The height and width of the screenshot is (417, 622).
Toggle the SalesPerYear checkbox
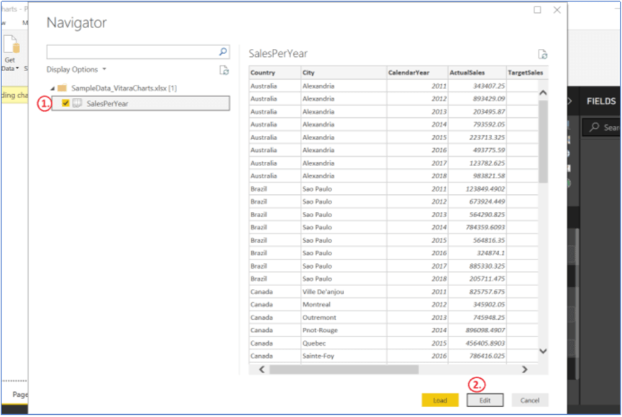coord(66,104)
